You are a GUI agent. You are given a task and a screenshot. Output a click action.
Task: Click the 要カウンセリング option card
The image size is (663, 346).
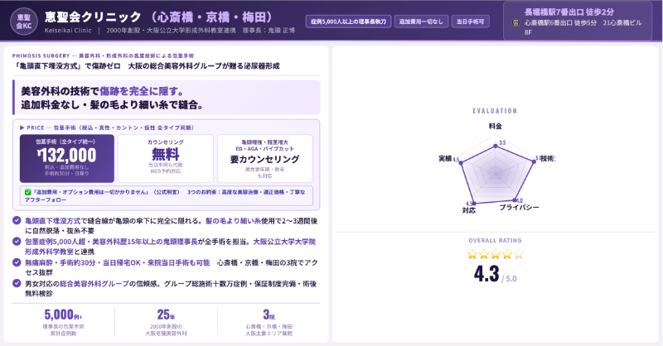[x=264, y=156]
